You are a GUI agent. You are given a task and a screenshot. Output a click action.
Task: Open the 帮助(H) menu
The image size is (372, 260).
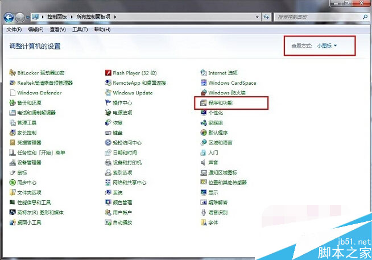[102, 30]
